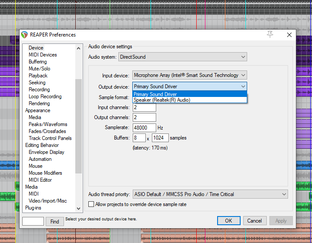Go to Track Control Panels settings

tap(50, 138)
